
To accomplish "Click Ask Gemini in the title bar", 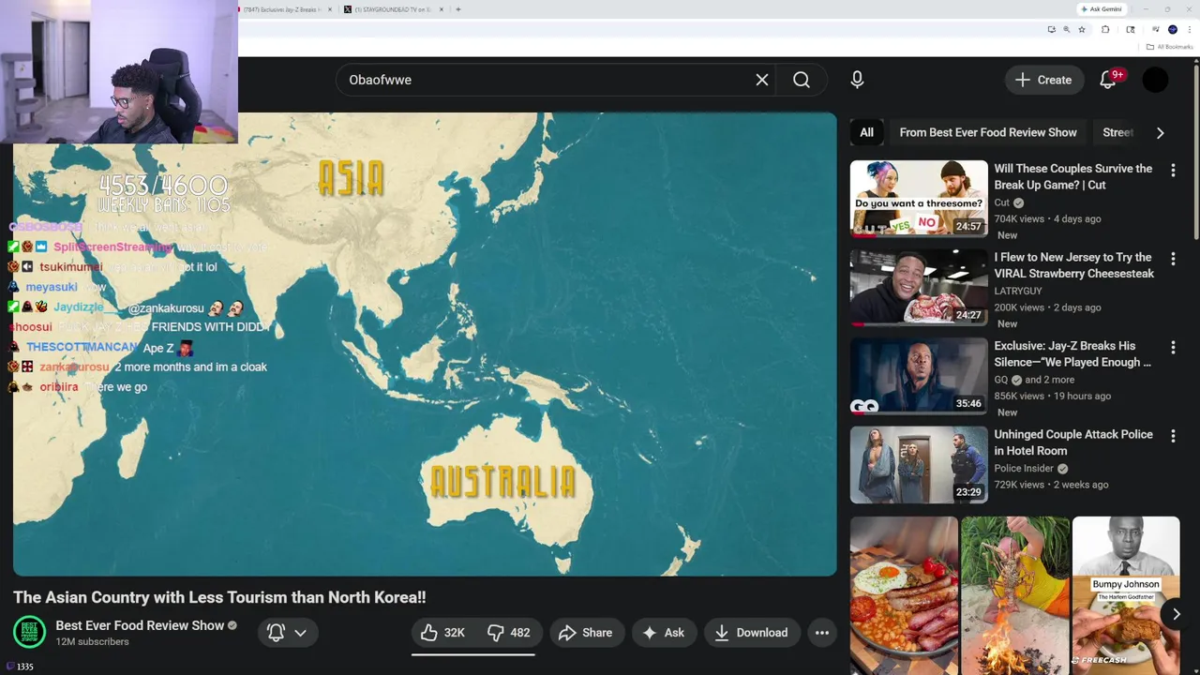I will click(x=1102, y=9).
